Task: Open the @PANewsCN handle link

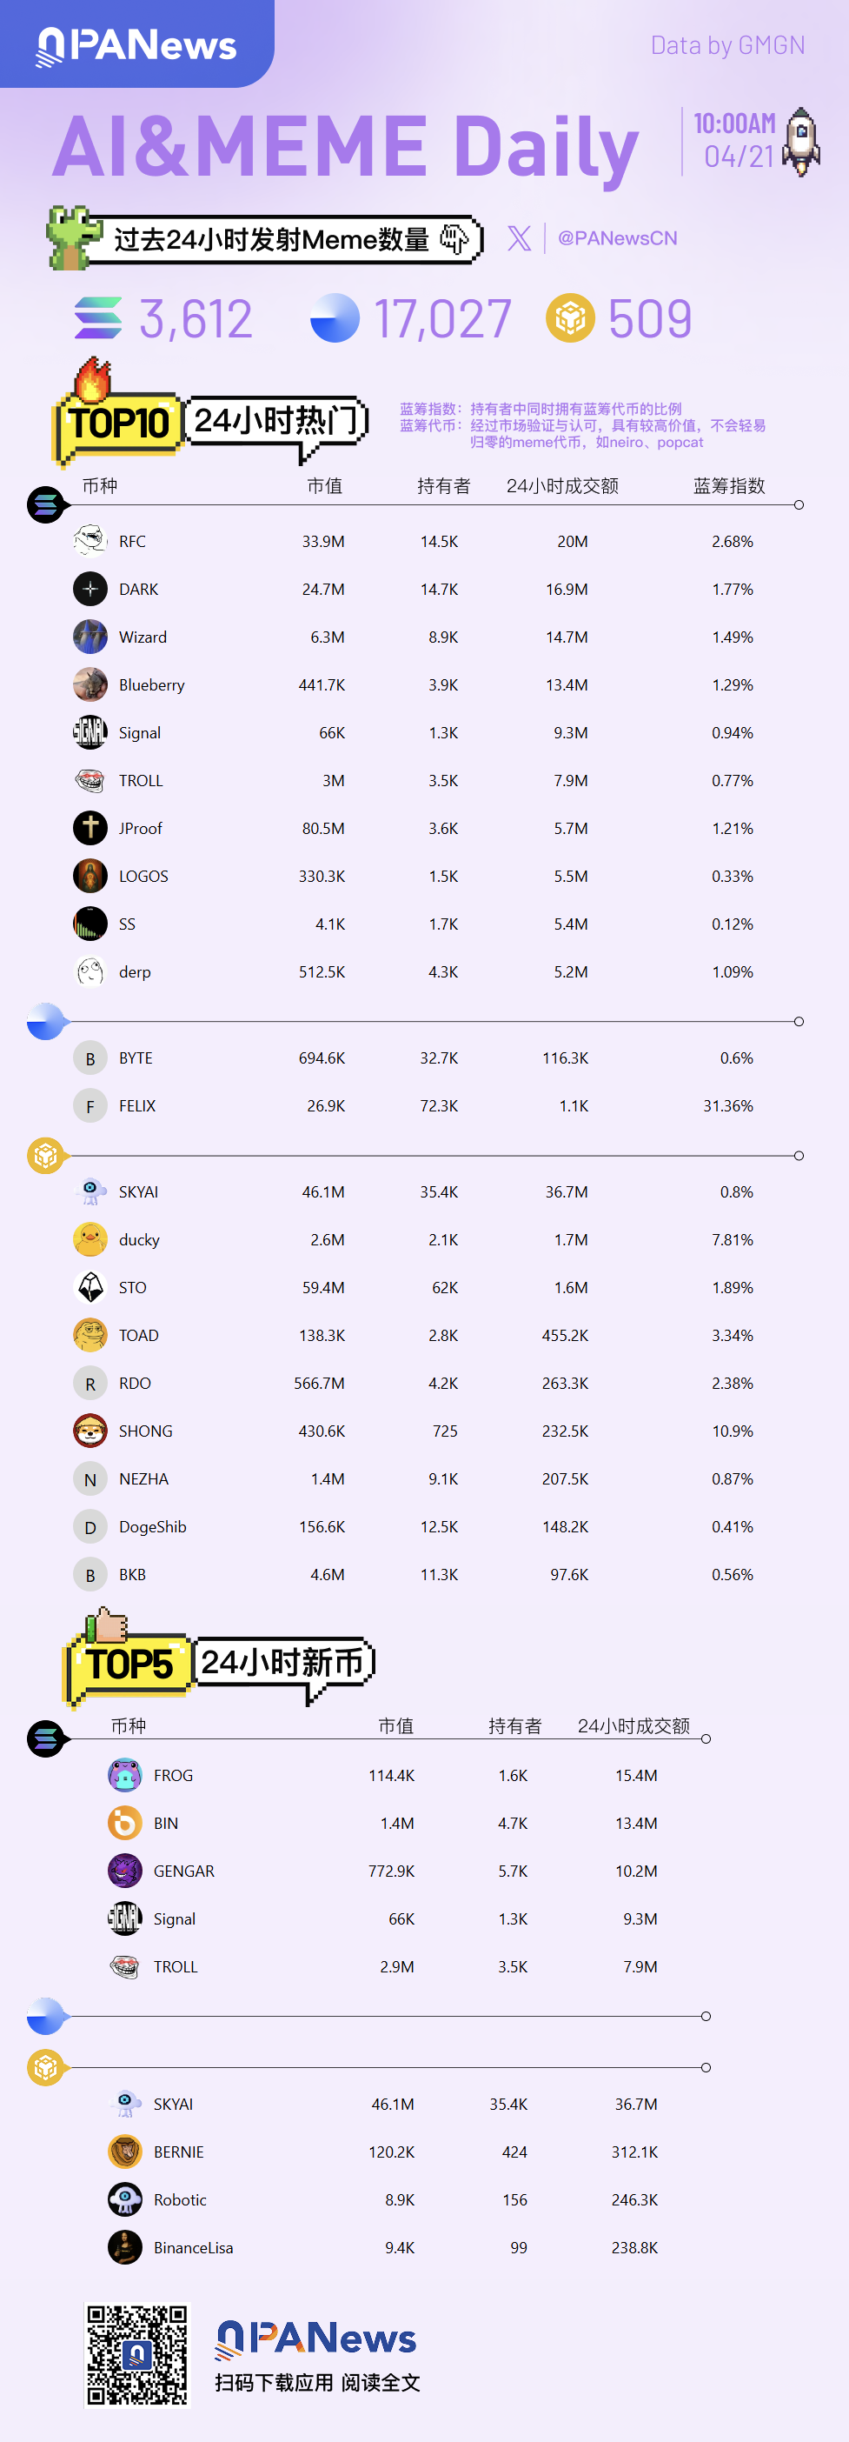Action: 617,238
